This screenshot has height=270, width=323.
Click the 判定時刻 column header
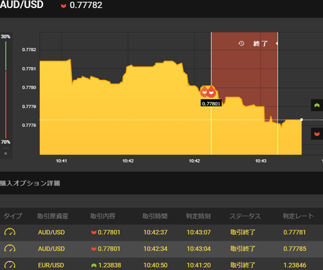tap(199, 216)
